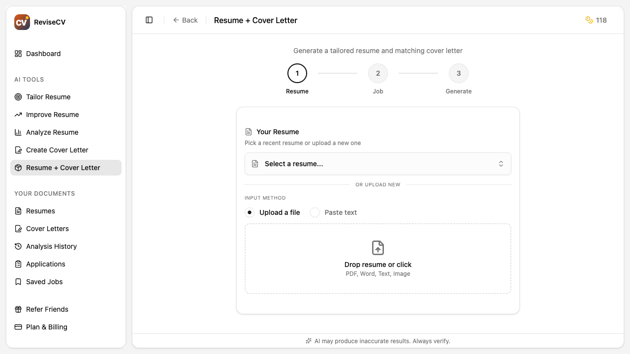The height and width of the screenshot is (354, 630).
Task: Open the Create Cover Letter tool
Action: [x=57, y=150]
